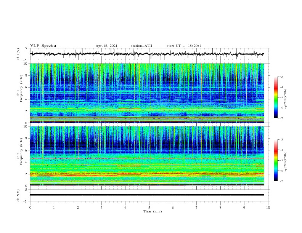Click the time axis tick label '3'
The width and height of the screenshot is (302, 233).
(x=101, y=207)
